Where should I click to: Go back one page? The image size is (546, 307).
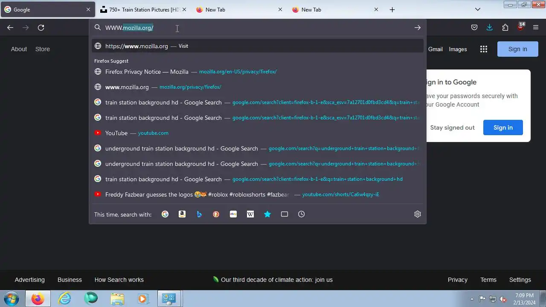[x=10, y=28]
